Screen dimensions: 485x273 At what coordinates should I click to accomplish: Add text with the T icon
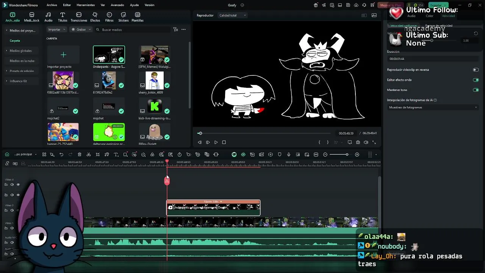pyautogui.click(x=116, y=155)
